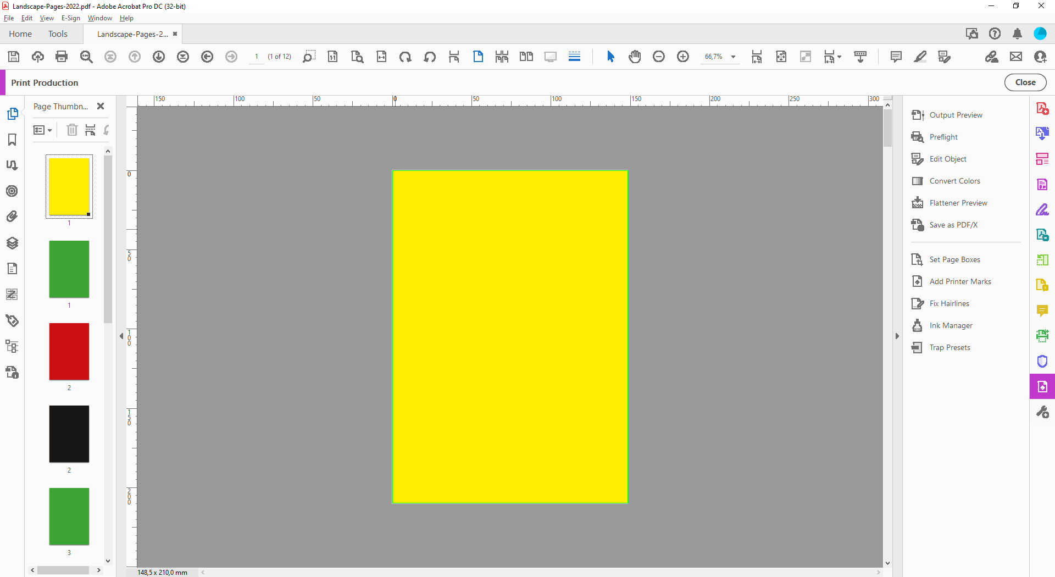Image resolution: width=1055 pixels, height=577 pixels.
Task: Select the Hand tool in the toolbar
Action: [635, 56]
